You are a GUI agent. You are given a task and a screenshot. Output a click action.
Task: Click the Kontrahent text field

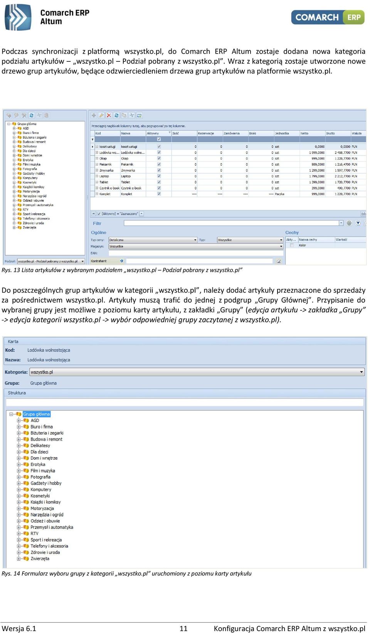200,261
